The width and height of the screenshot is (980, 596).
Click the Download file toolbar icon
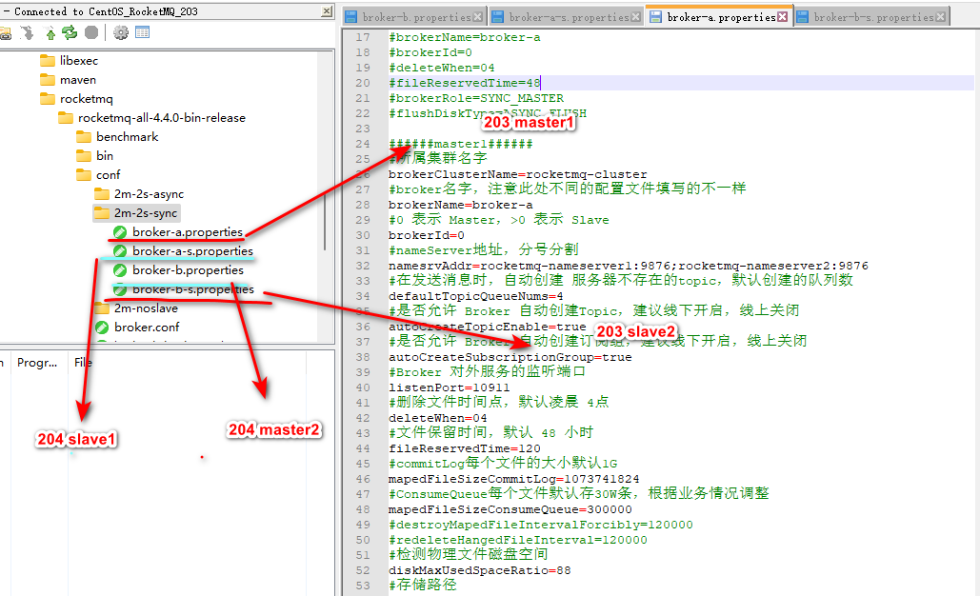[x=27, y=32]
